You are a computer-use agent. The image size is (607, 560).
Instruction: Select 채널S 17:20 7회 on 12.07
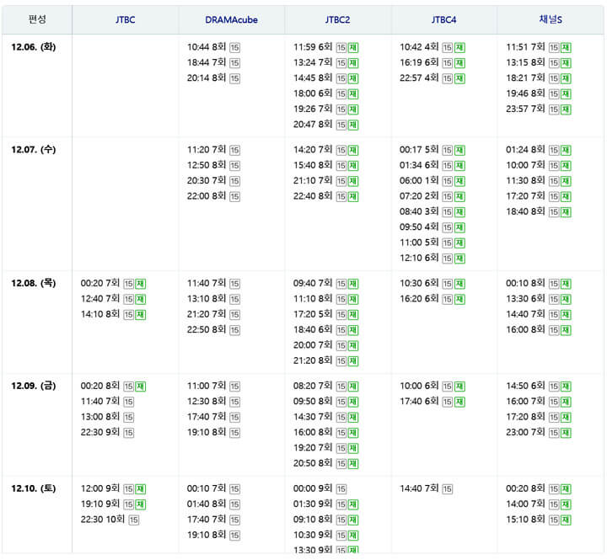coord(526,196)
